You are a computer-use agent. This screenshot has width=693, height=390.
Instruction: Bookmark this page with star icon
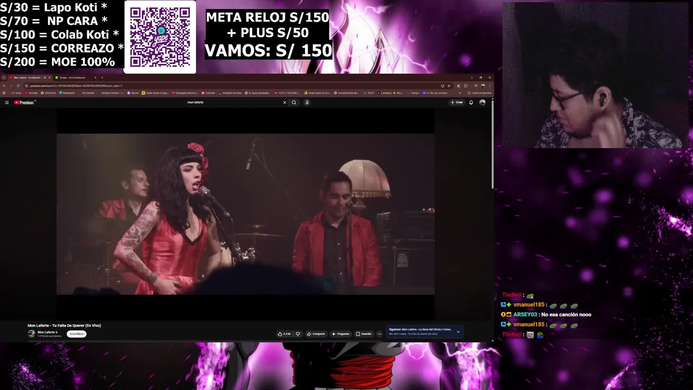click(449, 86)
